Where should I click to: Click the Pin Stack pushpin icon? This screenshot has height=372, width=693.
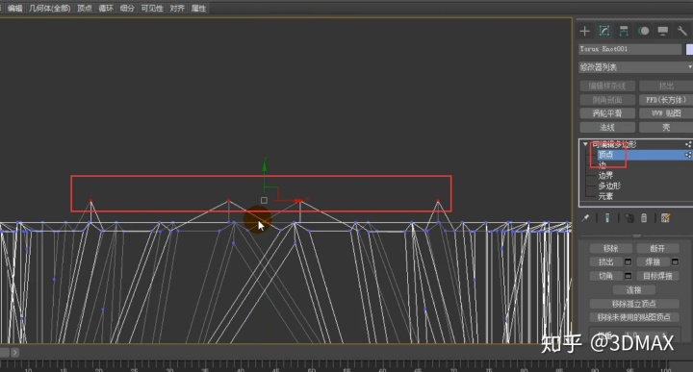[x=585, y=217]
